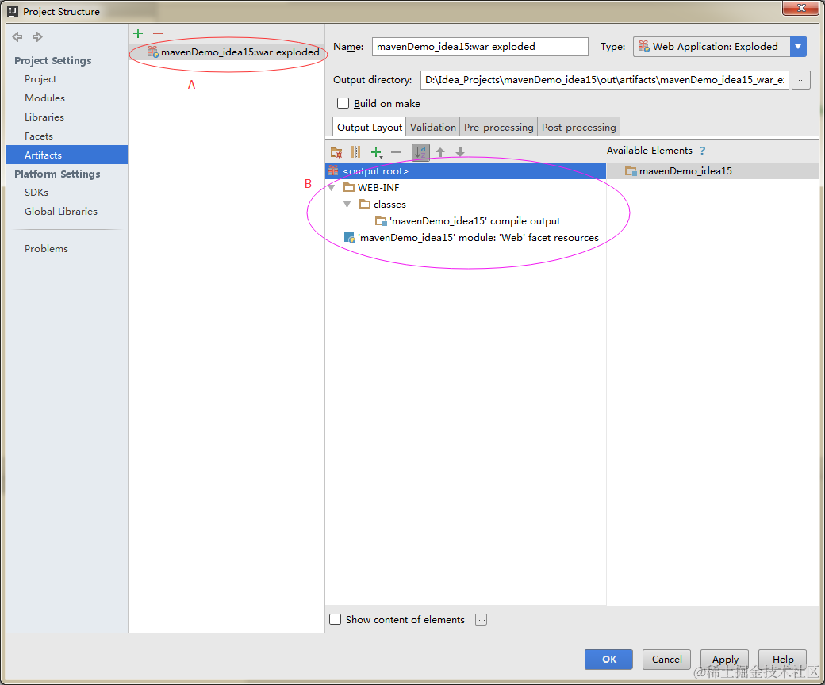Open Libraries settings section
The image size is (825, 685).
click(x=44, y=117)
